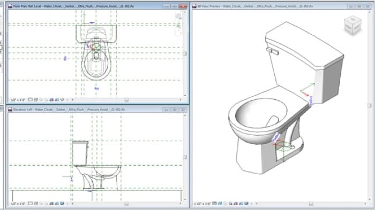Click Detail Level icon in 3D View bar
Image resolution: width=375 pixels, height=210 pixels.
click(214, 203)
